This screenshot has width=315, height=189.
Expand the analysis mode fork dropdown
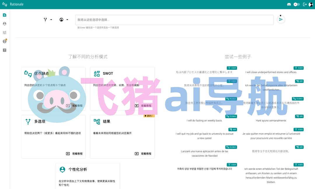point(48,20)
